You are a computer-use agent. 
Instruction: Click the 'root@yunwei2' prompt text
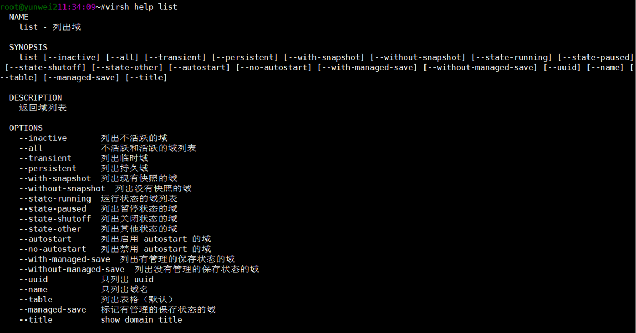click(29, 7)
